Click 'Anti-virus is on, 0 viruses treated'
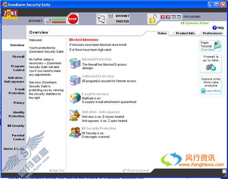The image size is (228, 179). pyautogui.click(x=103, y=117)
